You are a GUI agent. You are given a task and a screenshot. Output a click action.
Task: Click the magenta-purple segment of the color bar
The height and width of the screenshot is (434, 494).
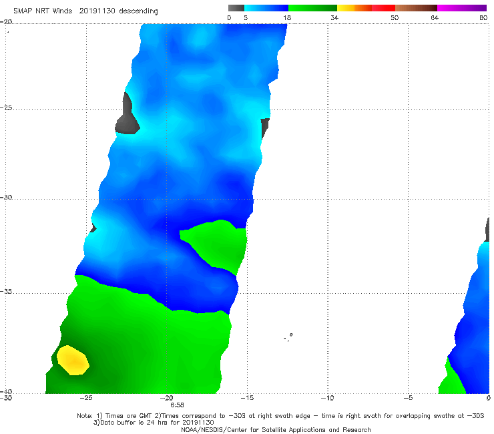click(x=462, y=8)
